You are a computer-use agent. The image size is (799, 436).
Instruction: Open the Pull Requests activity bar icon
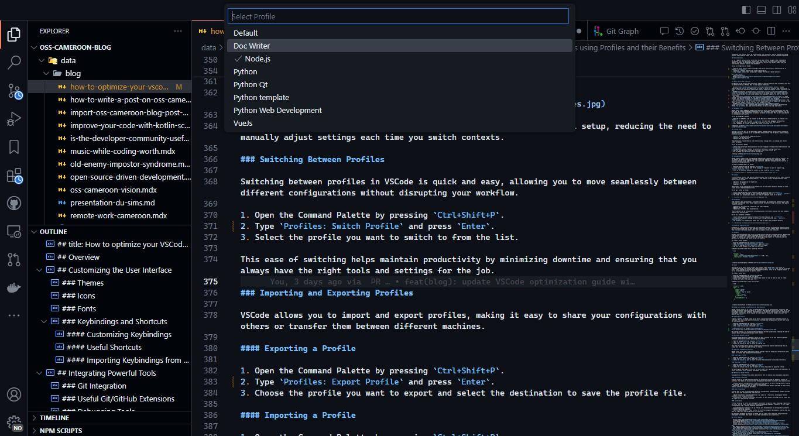coord(14,259)
